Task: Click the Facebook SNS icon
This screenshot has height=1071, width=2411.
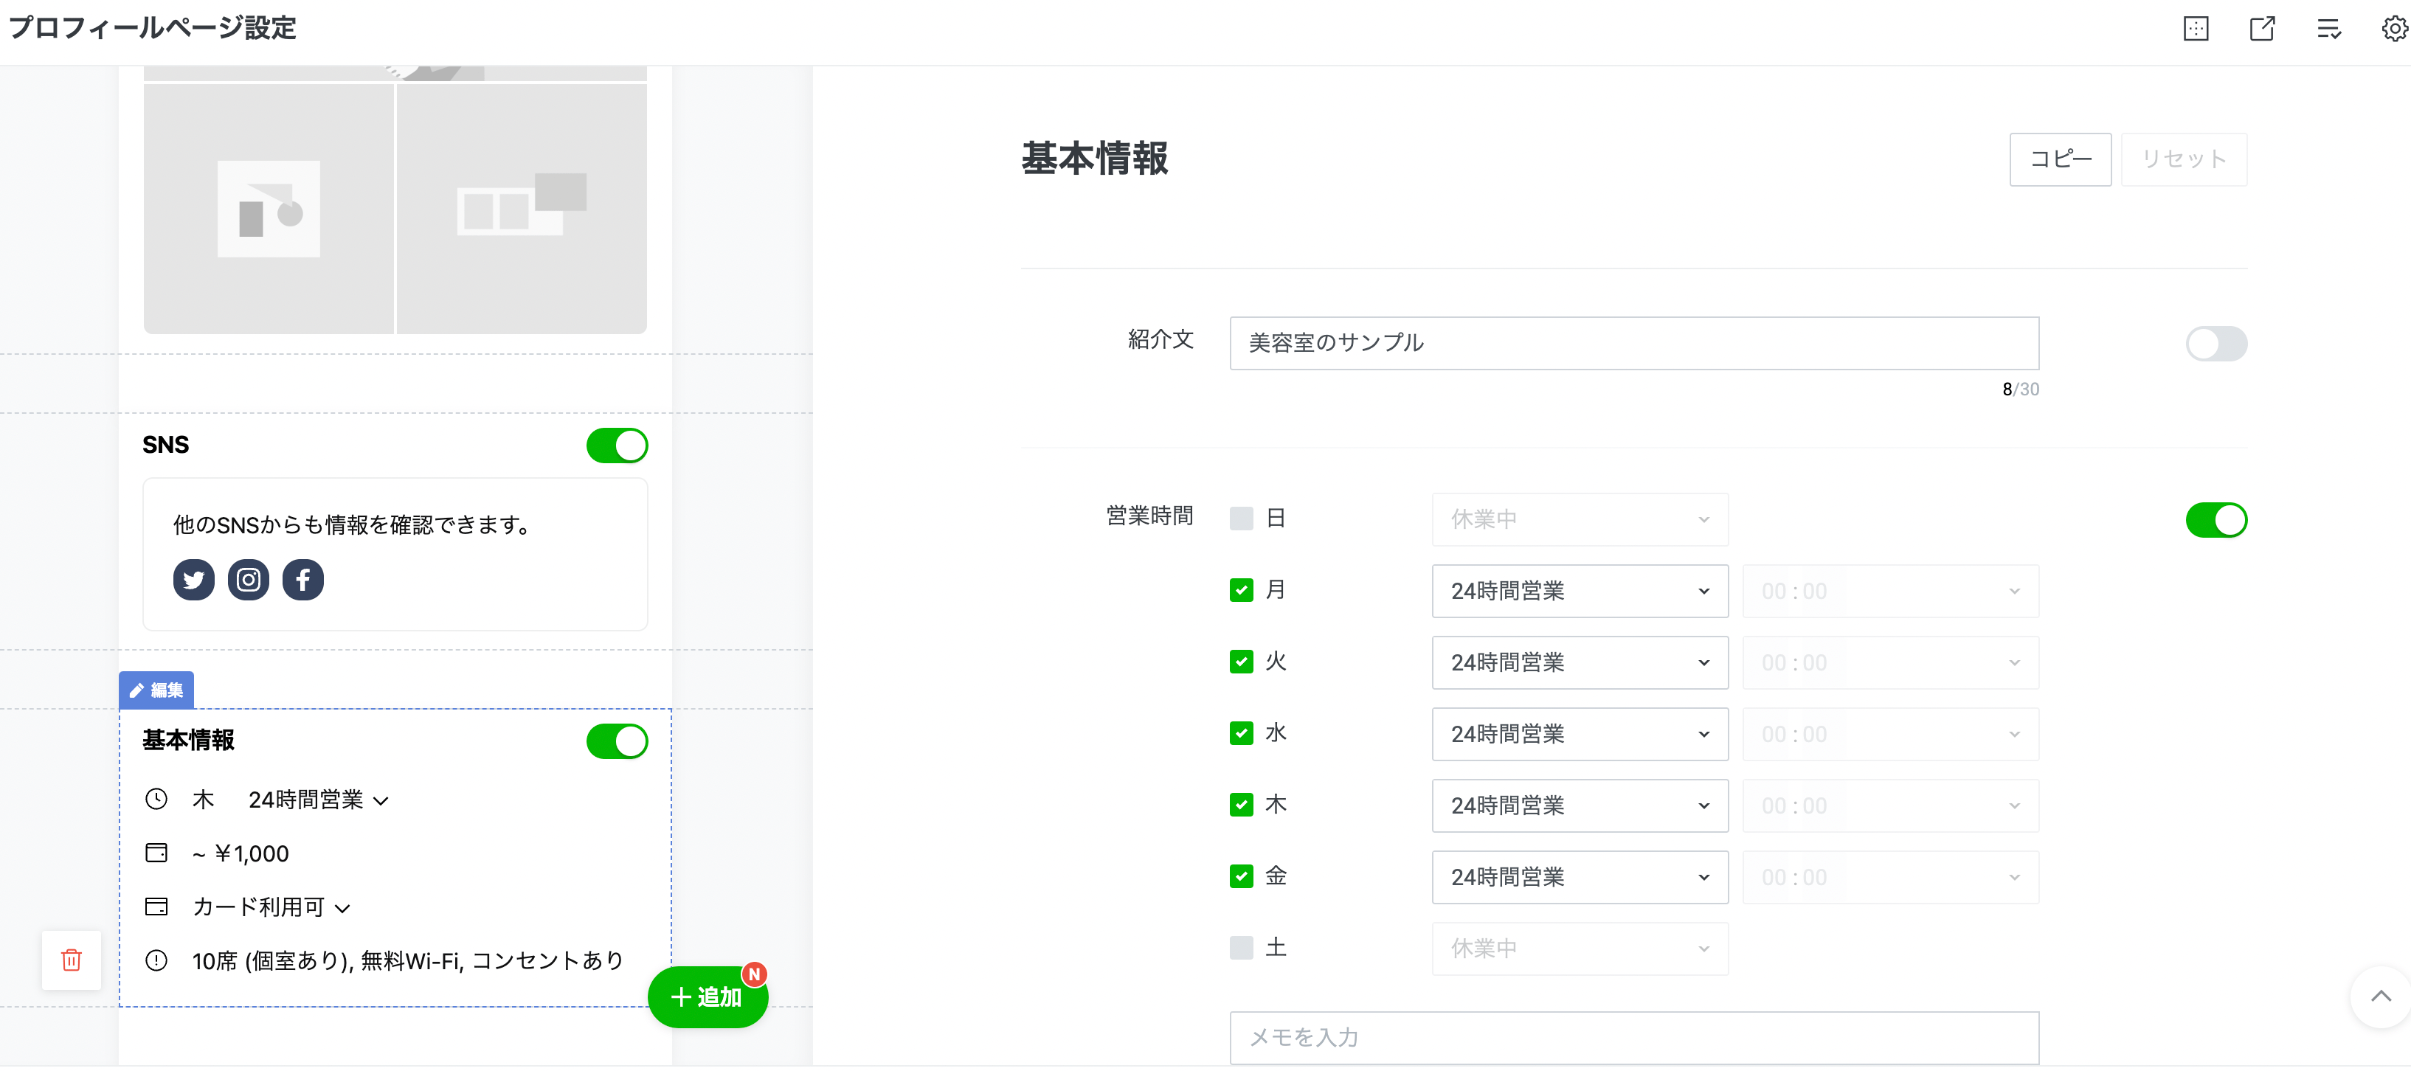Action: (303, 580)
